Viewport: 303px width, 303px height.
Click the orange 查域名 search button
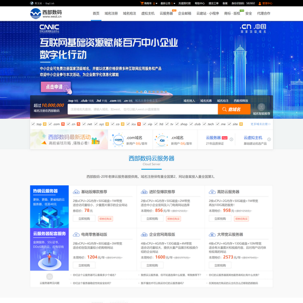point(234,109)
